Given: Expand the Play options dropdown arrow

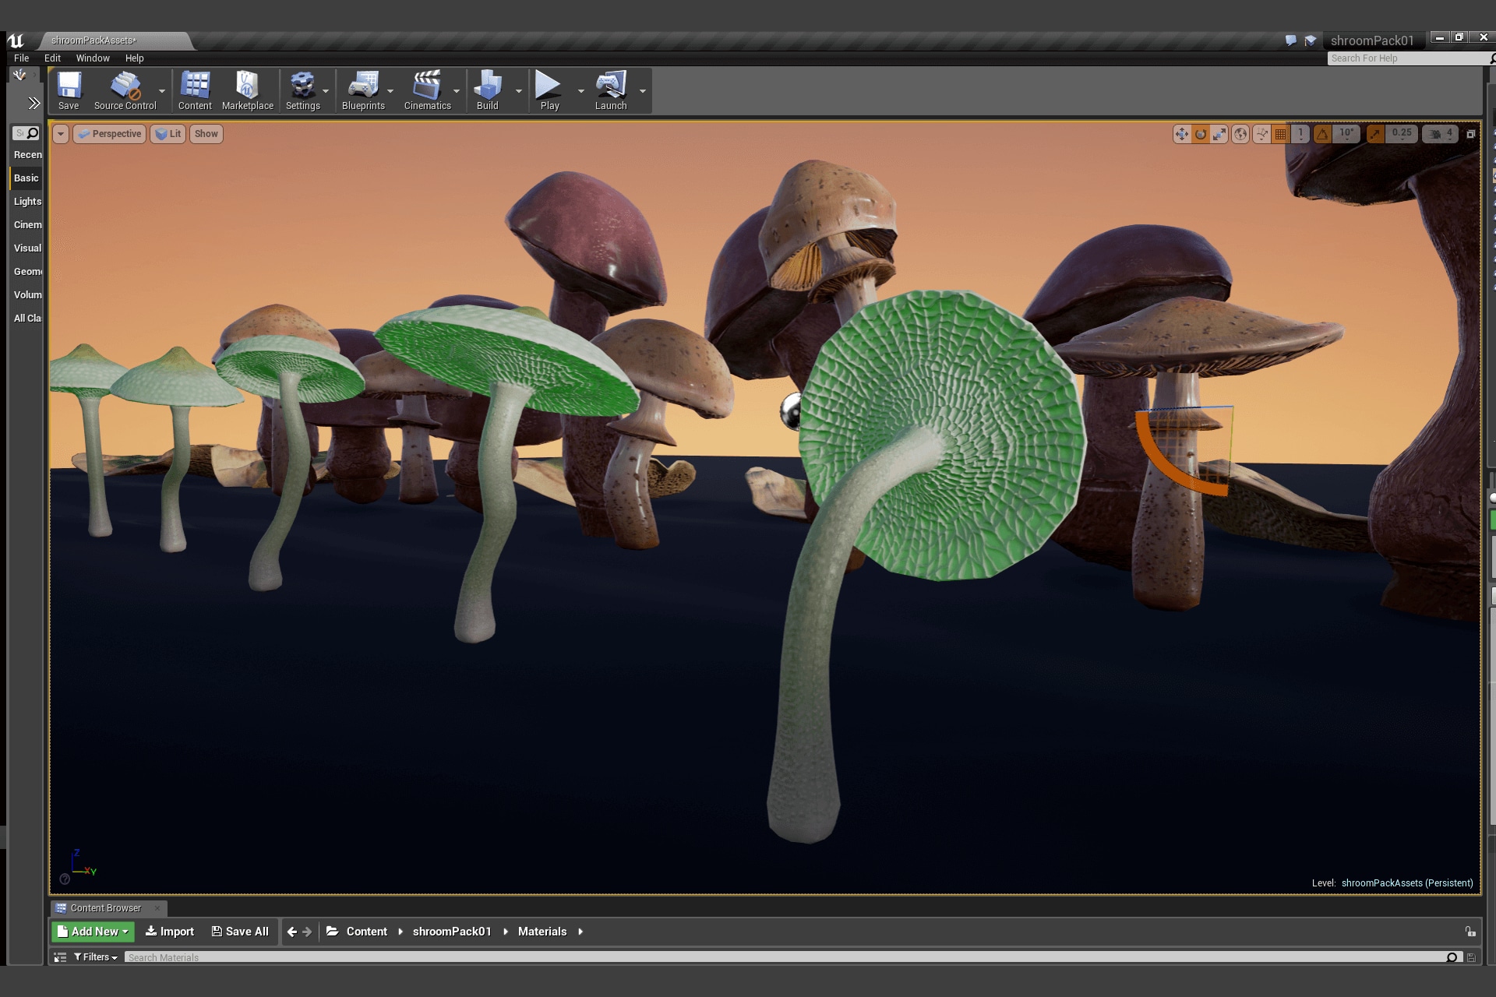Looking at the screenshot, I should 580,91.
